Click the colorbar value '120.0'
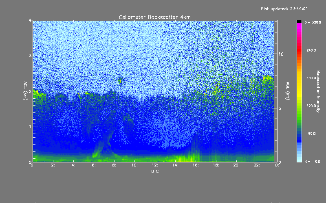The image size is (326, 203). tap(311, 106)
